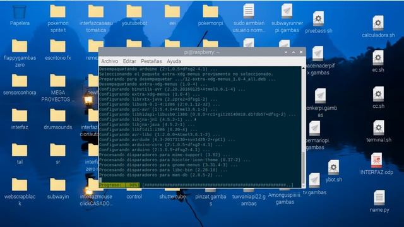The image size is (404, 227).
Task: Open the Archivo menu in terminal
Action: [109, 61]
